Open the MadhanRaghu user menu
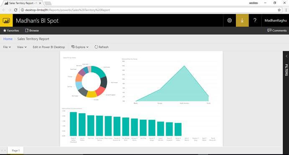The height and width of the screenshot is (155, 289). click(x=276, y=20)
